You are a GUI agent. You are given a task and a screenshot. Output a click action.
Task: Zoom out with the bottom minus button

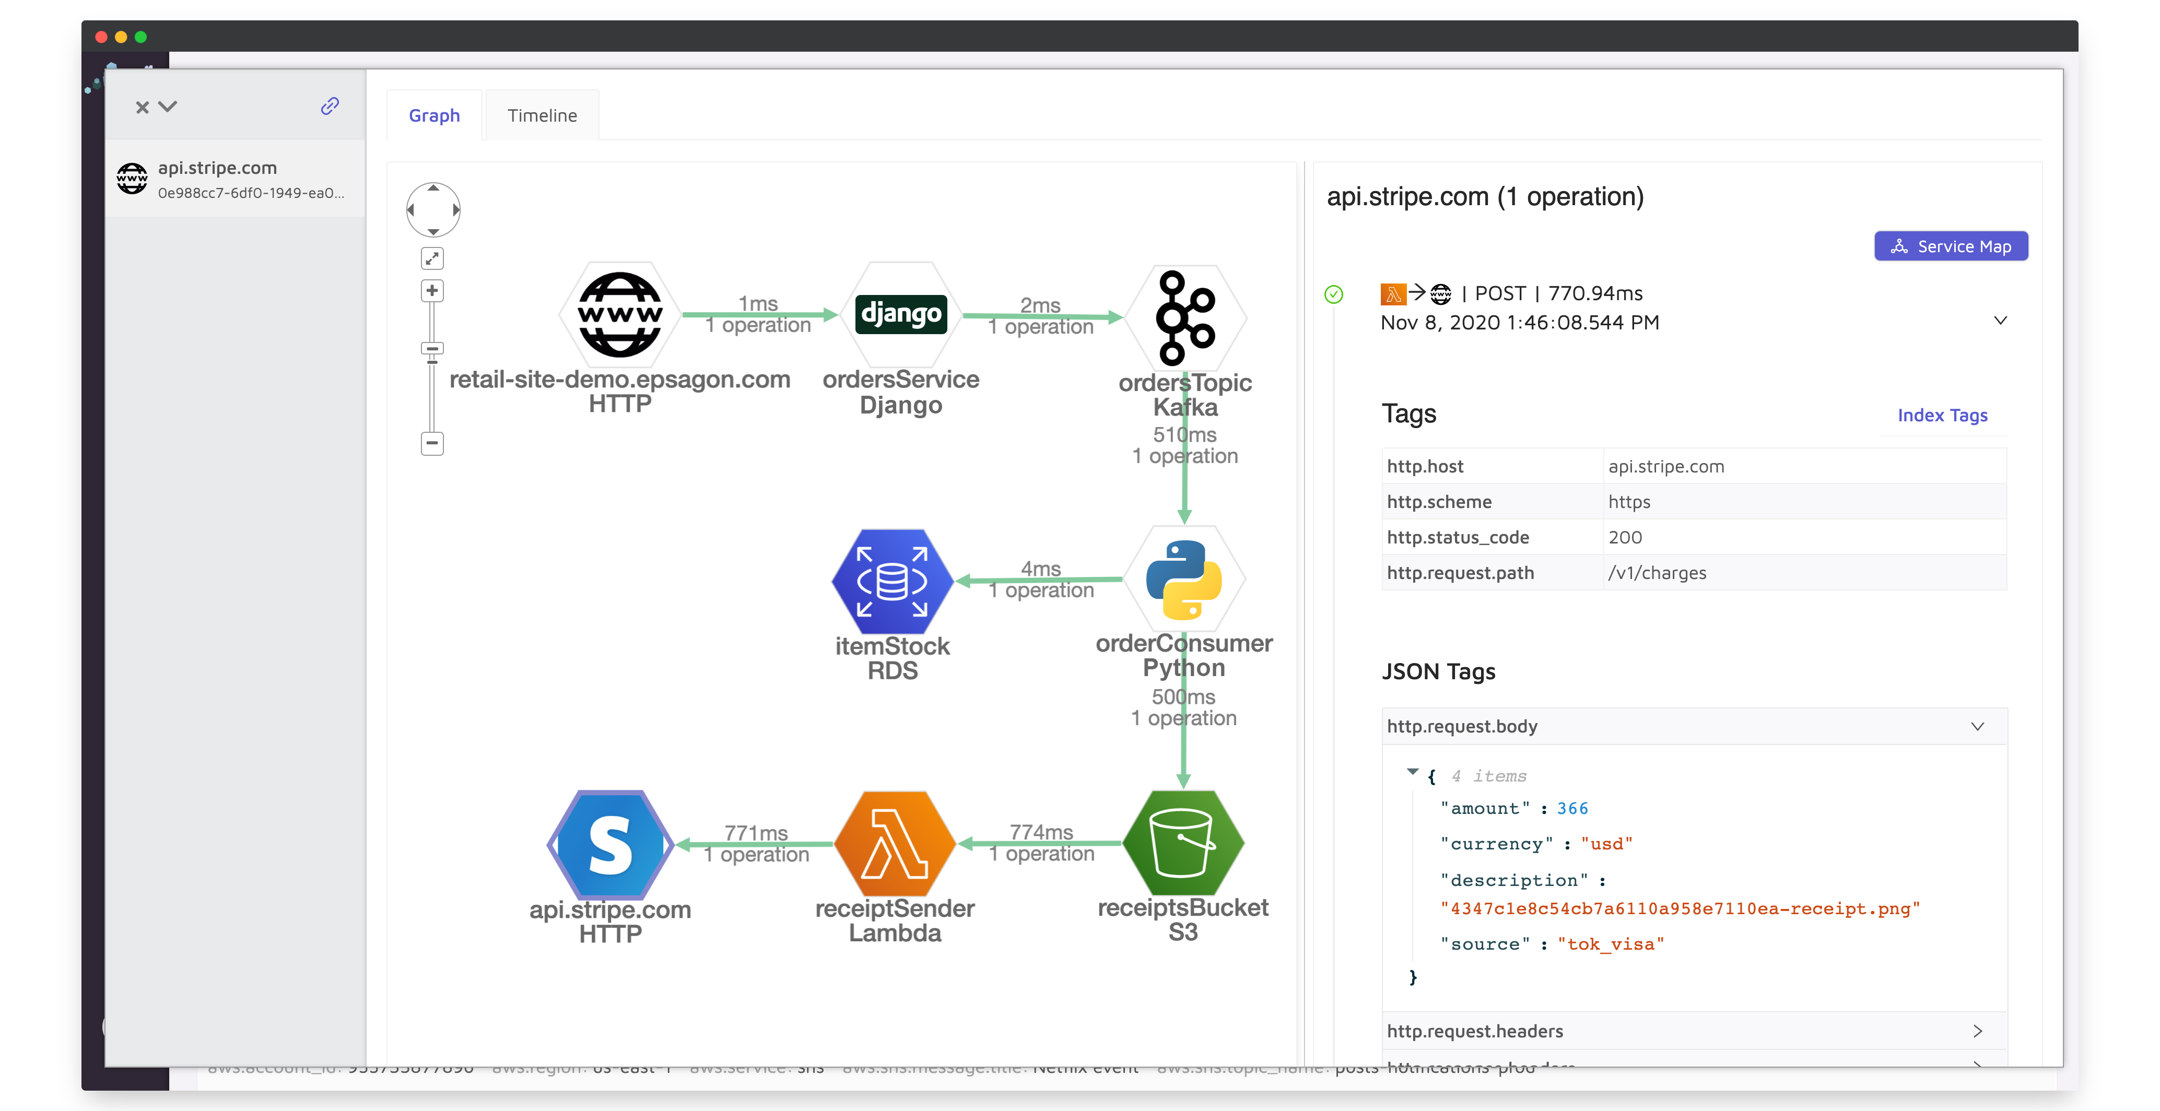pos(432,443)
